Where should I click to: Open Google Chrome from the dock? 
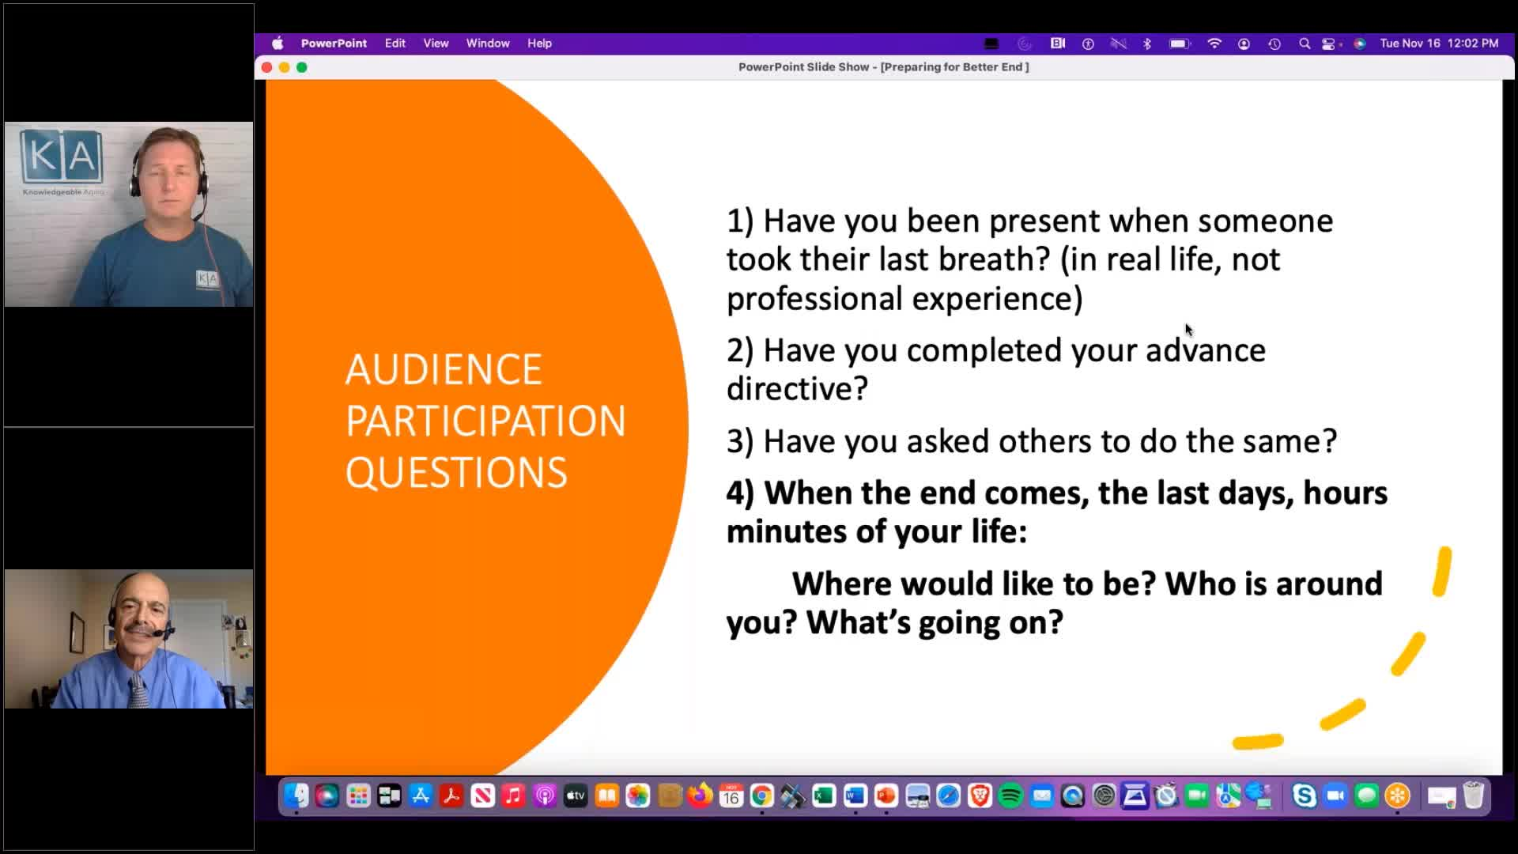tap(762, 795)
